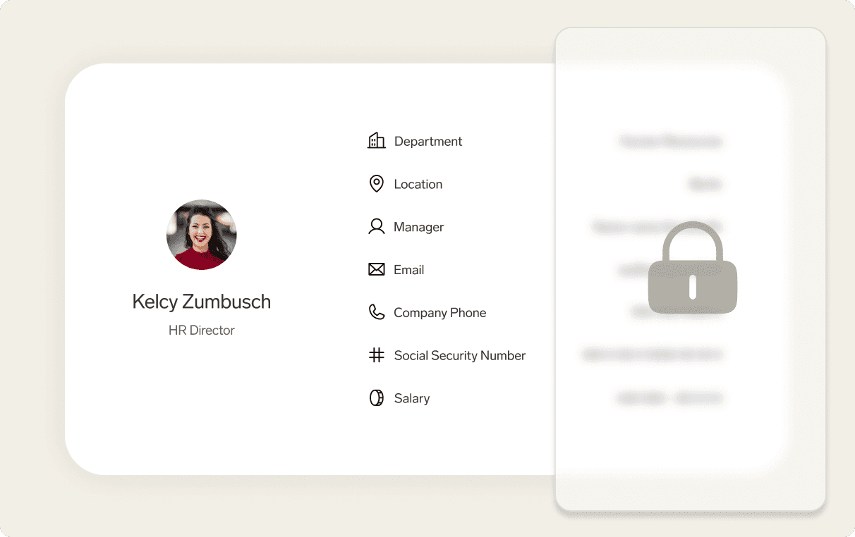
Task: Select the Kelcy Zumbusch name heading
Action: coord(202,302)
